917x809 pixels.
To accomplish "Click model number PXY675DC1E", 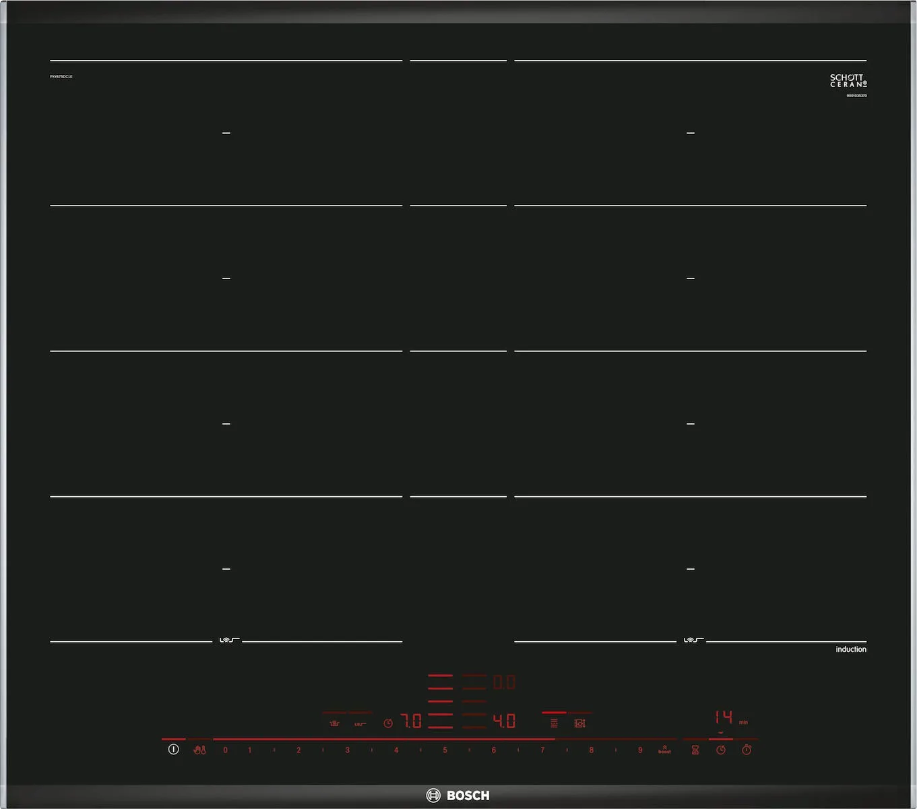I will tap(61, 77).
